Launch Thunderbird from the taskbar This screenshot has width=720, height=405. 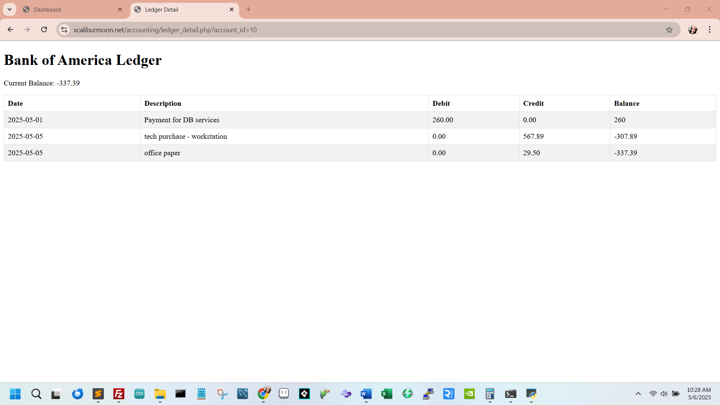78,394
